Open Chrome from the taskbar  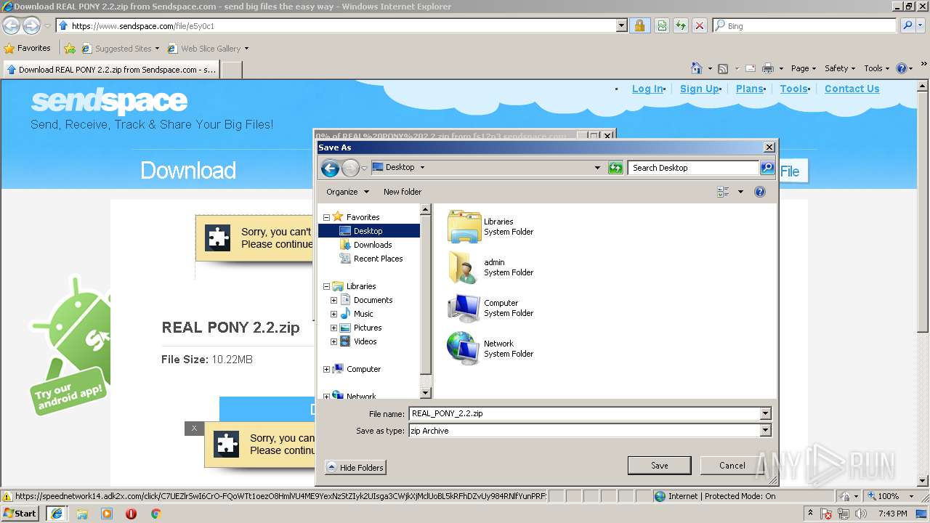coord(155,514)
